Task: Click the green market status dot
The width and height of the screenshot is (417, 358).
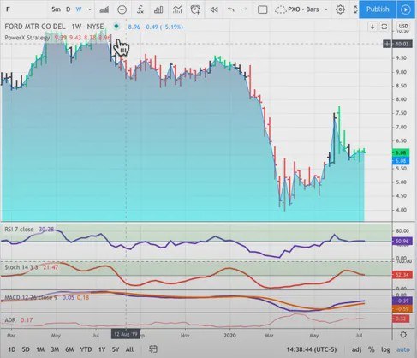Action: click(x=116, y=27)
